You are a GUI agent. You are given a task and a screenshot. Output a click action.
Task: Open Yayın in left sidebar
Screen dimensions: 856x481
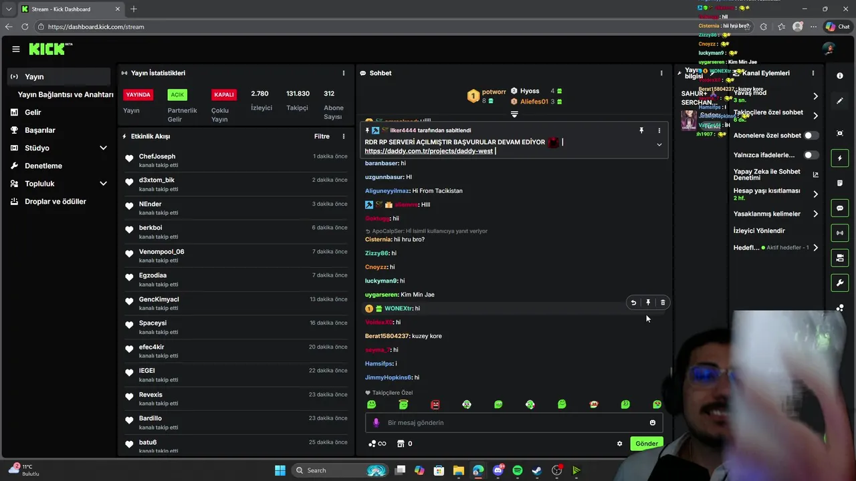(x=59, y=77)
